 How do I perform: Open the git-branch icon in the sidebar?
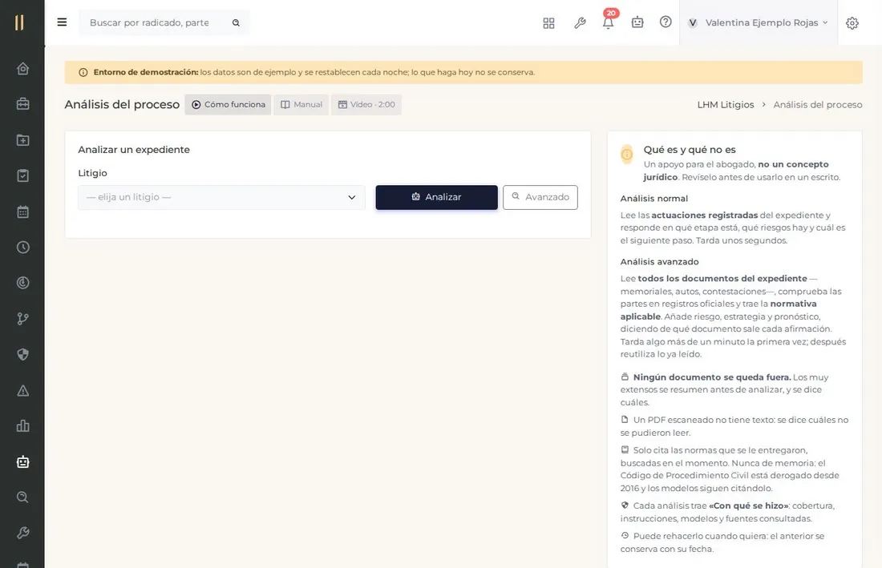click(x=22, y=319)
